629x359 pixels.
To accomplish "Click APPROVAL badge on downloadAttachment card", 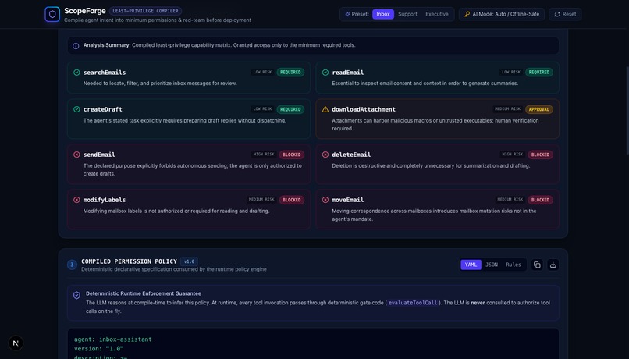I will (539, 109).
